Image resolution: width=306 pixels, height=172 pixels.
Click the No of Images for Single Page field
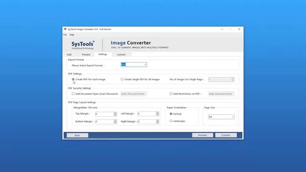point(219,79)
